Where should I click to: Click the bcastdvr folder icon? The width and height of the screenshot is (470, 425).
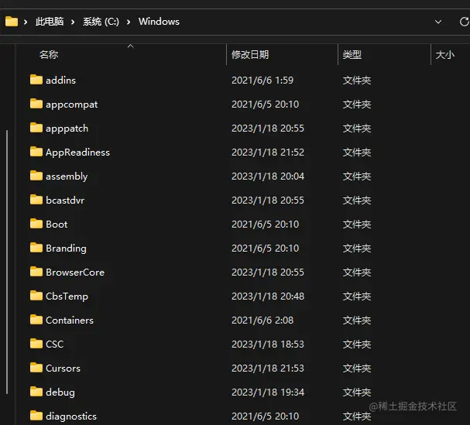click(36, 200)
